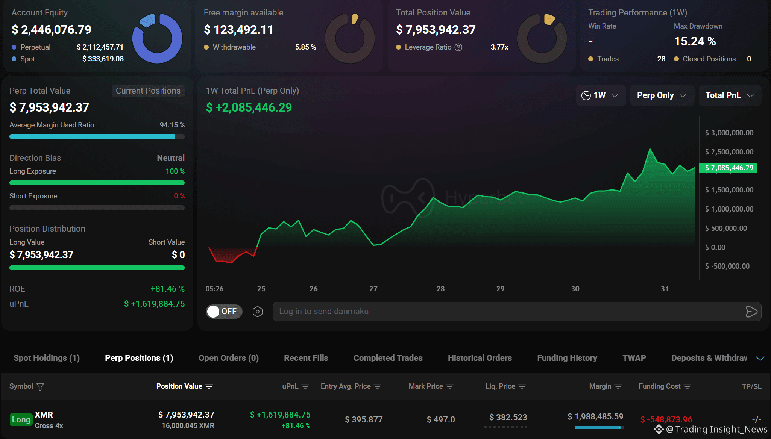Open the Total PnL dropdown

pyautogui.click(x=730, y=95)
